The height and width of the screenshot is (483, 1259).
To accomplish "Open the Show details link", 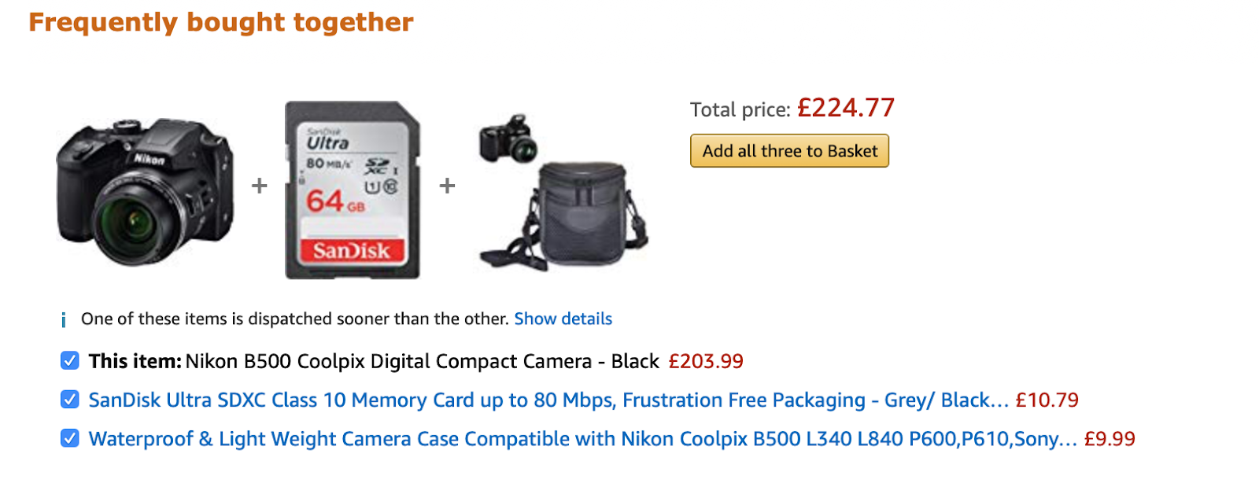I will 563,319.
